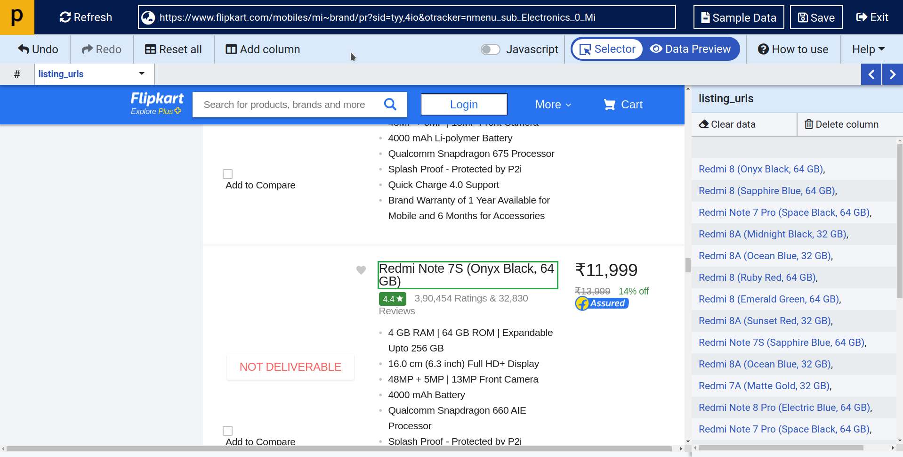Reset all columns
This screenshot has width=903, height=457.
pyautogui.click(x=173, y=49)
